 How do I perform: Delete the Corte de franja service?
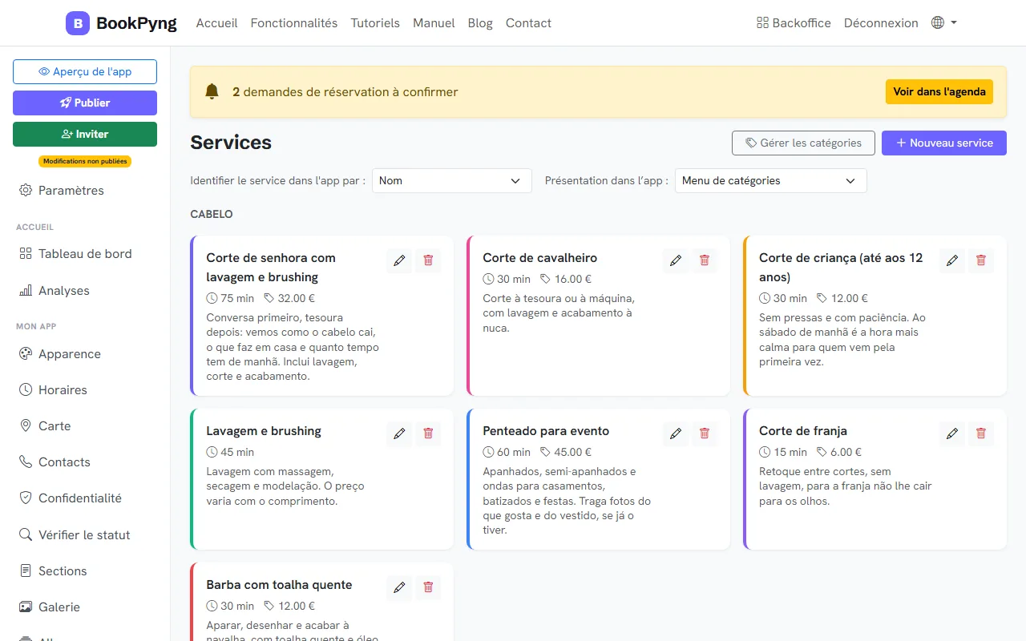tap(981, 433)
